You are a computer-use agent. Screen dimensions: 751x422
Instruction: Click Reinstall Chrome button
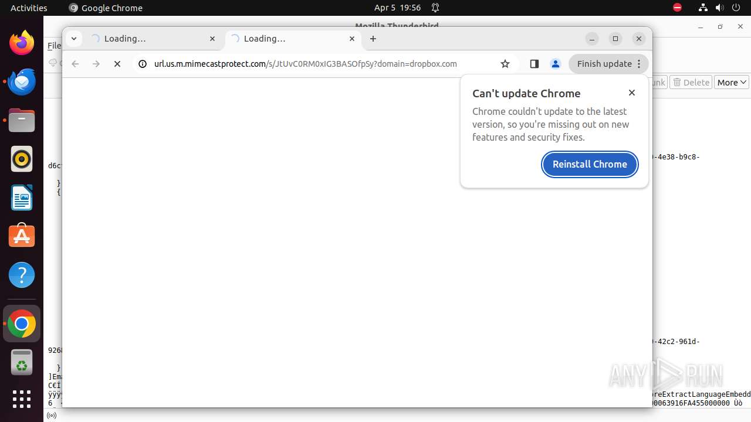pyautogui.click(x=590, y=164)
